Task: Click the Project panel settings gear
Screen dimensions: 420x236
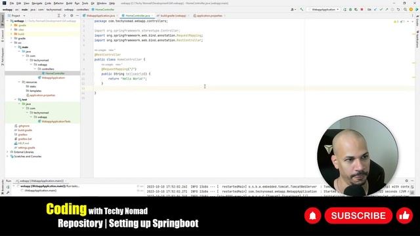Action: (x=72, y=16)
